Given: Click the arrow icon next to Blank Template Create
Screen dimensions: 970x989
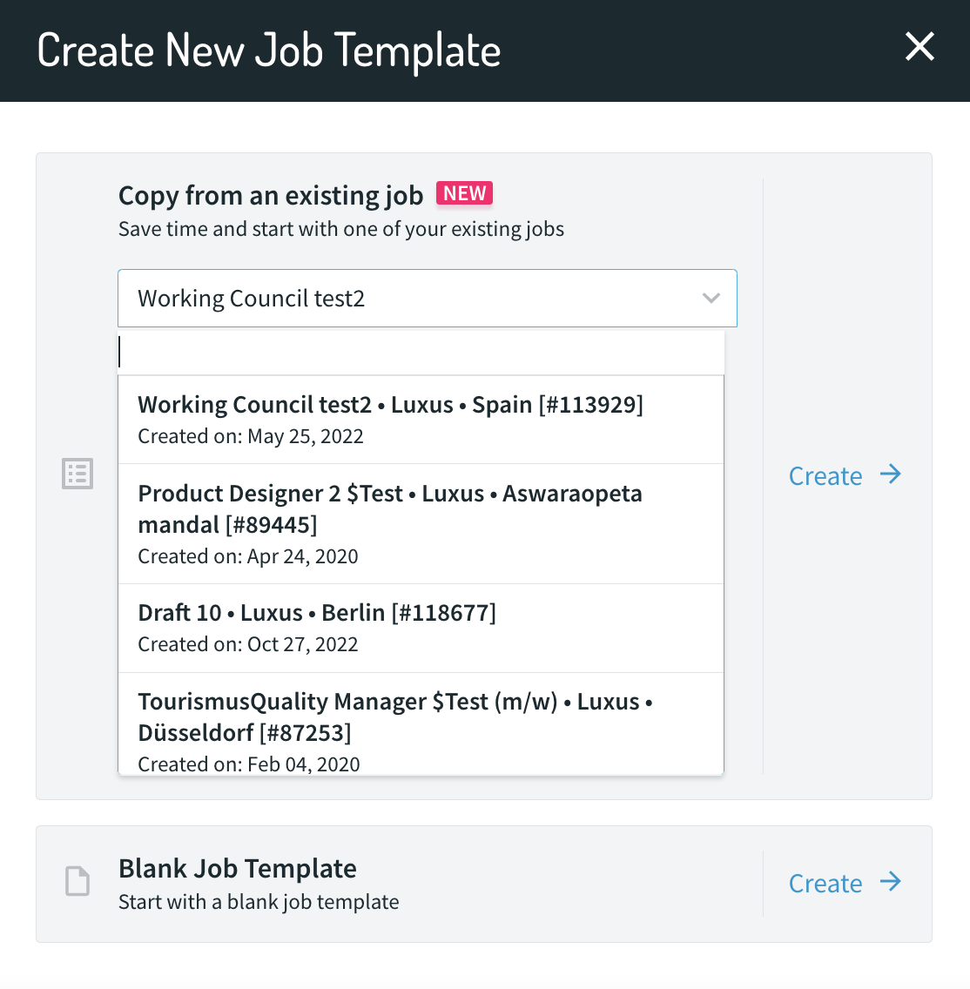Looking at the screenshot, I should click(x=891, y=882).
